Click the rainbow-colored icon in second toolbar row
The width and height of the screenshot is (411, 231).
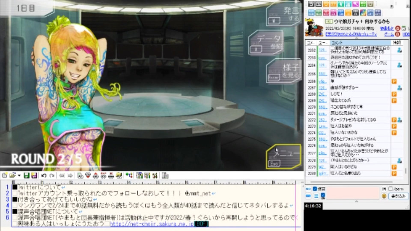point(363,12)
